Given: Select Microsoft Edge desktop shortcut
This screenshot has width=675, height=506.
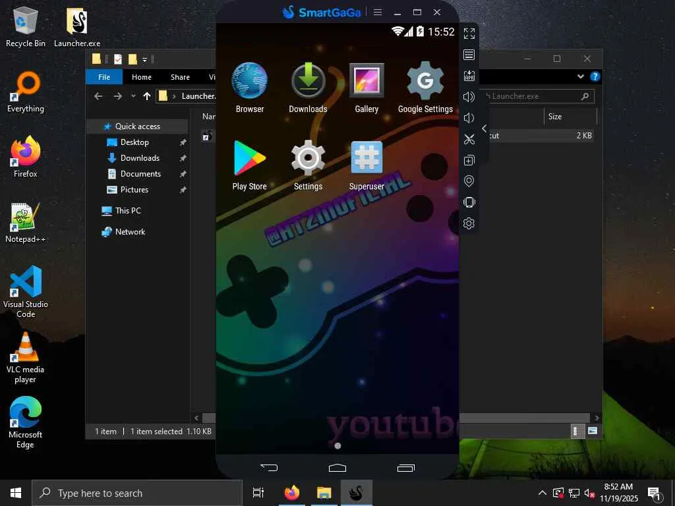Looking at the screenshot, I should (x=26, y=422).
